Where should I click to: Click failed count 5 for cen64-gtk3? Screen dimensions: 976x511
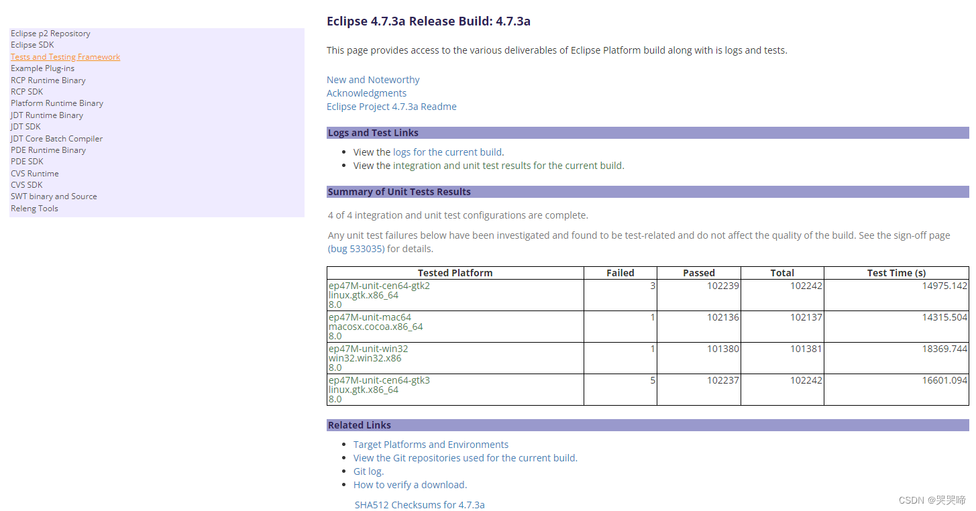click(653, 380)
